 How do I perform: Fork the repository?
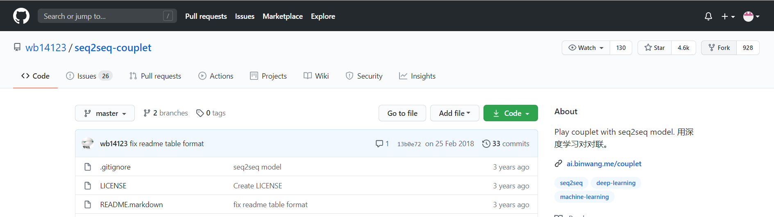click(x=719, y=48)
